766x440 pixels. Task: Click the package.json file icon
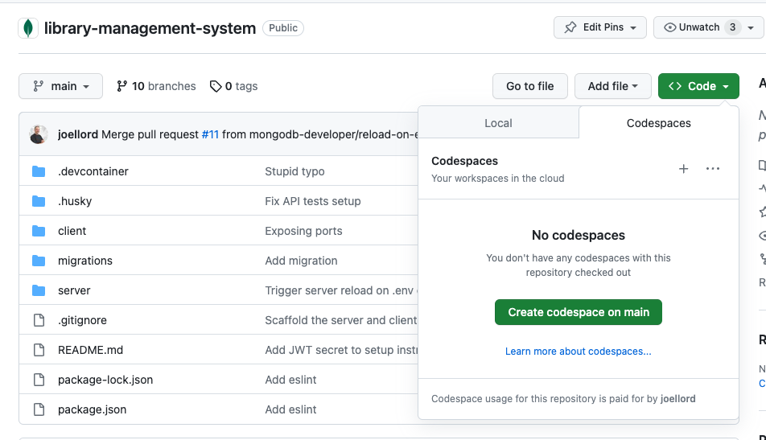coord(39,409)
